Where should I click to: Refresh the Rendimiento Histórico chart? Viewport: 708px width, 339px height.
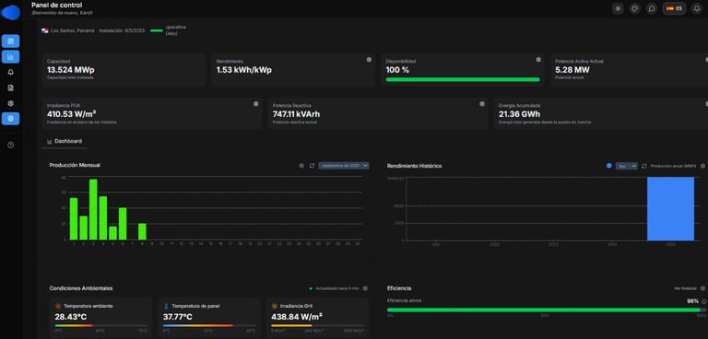click(x=644, y=166)
